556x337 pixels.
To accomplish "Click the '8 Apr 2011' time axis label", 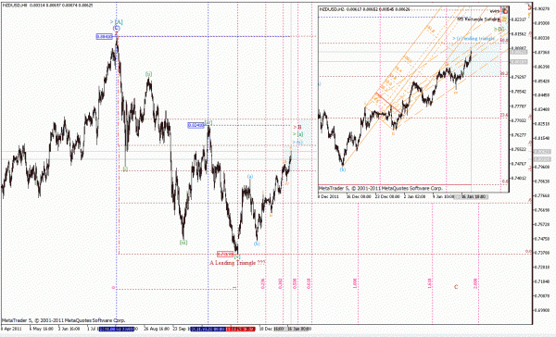I will pos(12,329).
